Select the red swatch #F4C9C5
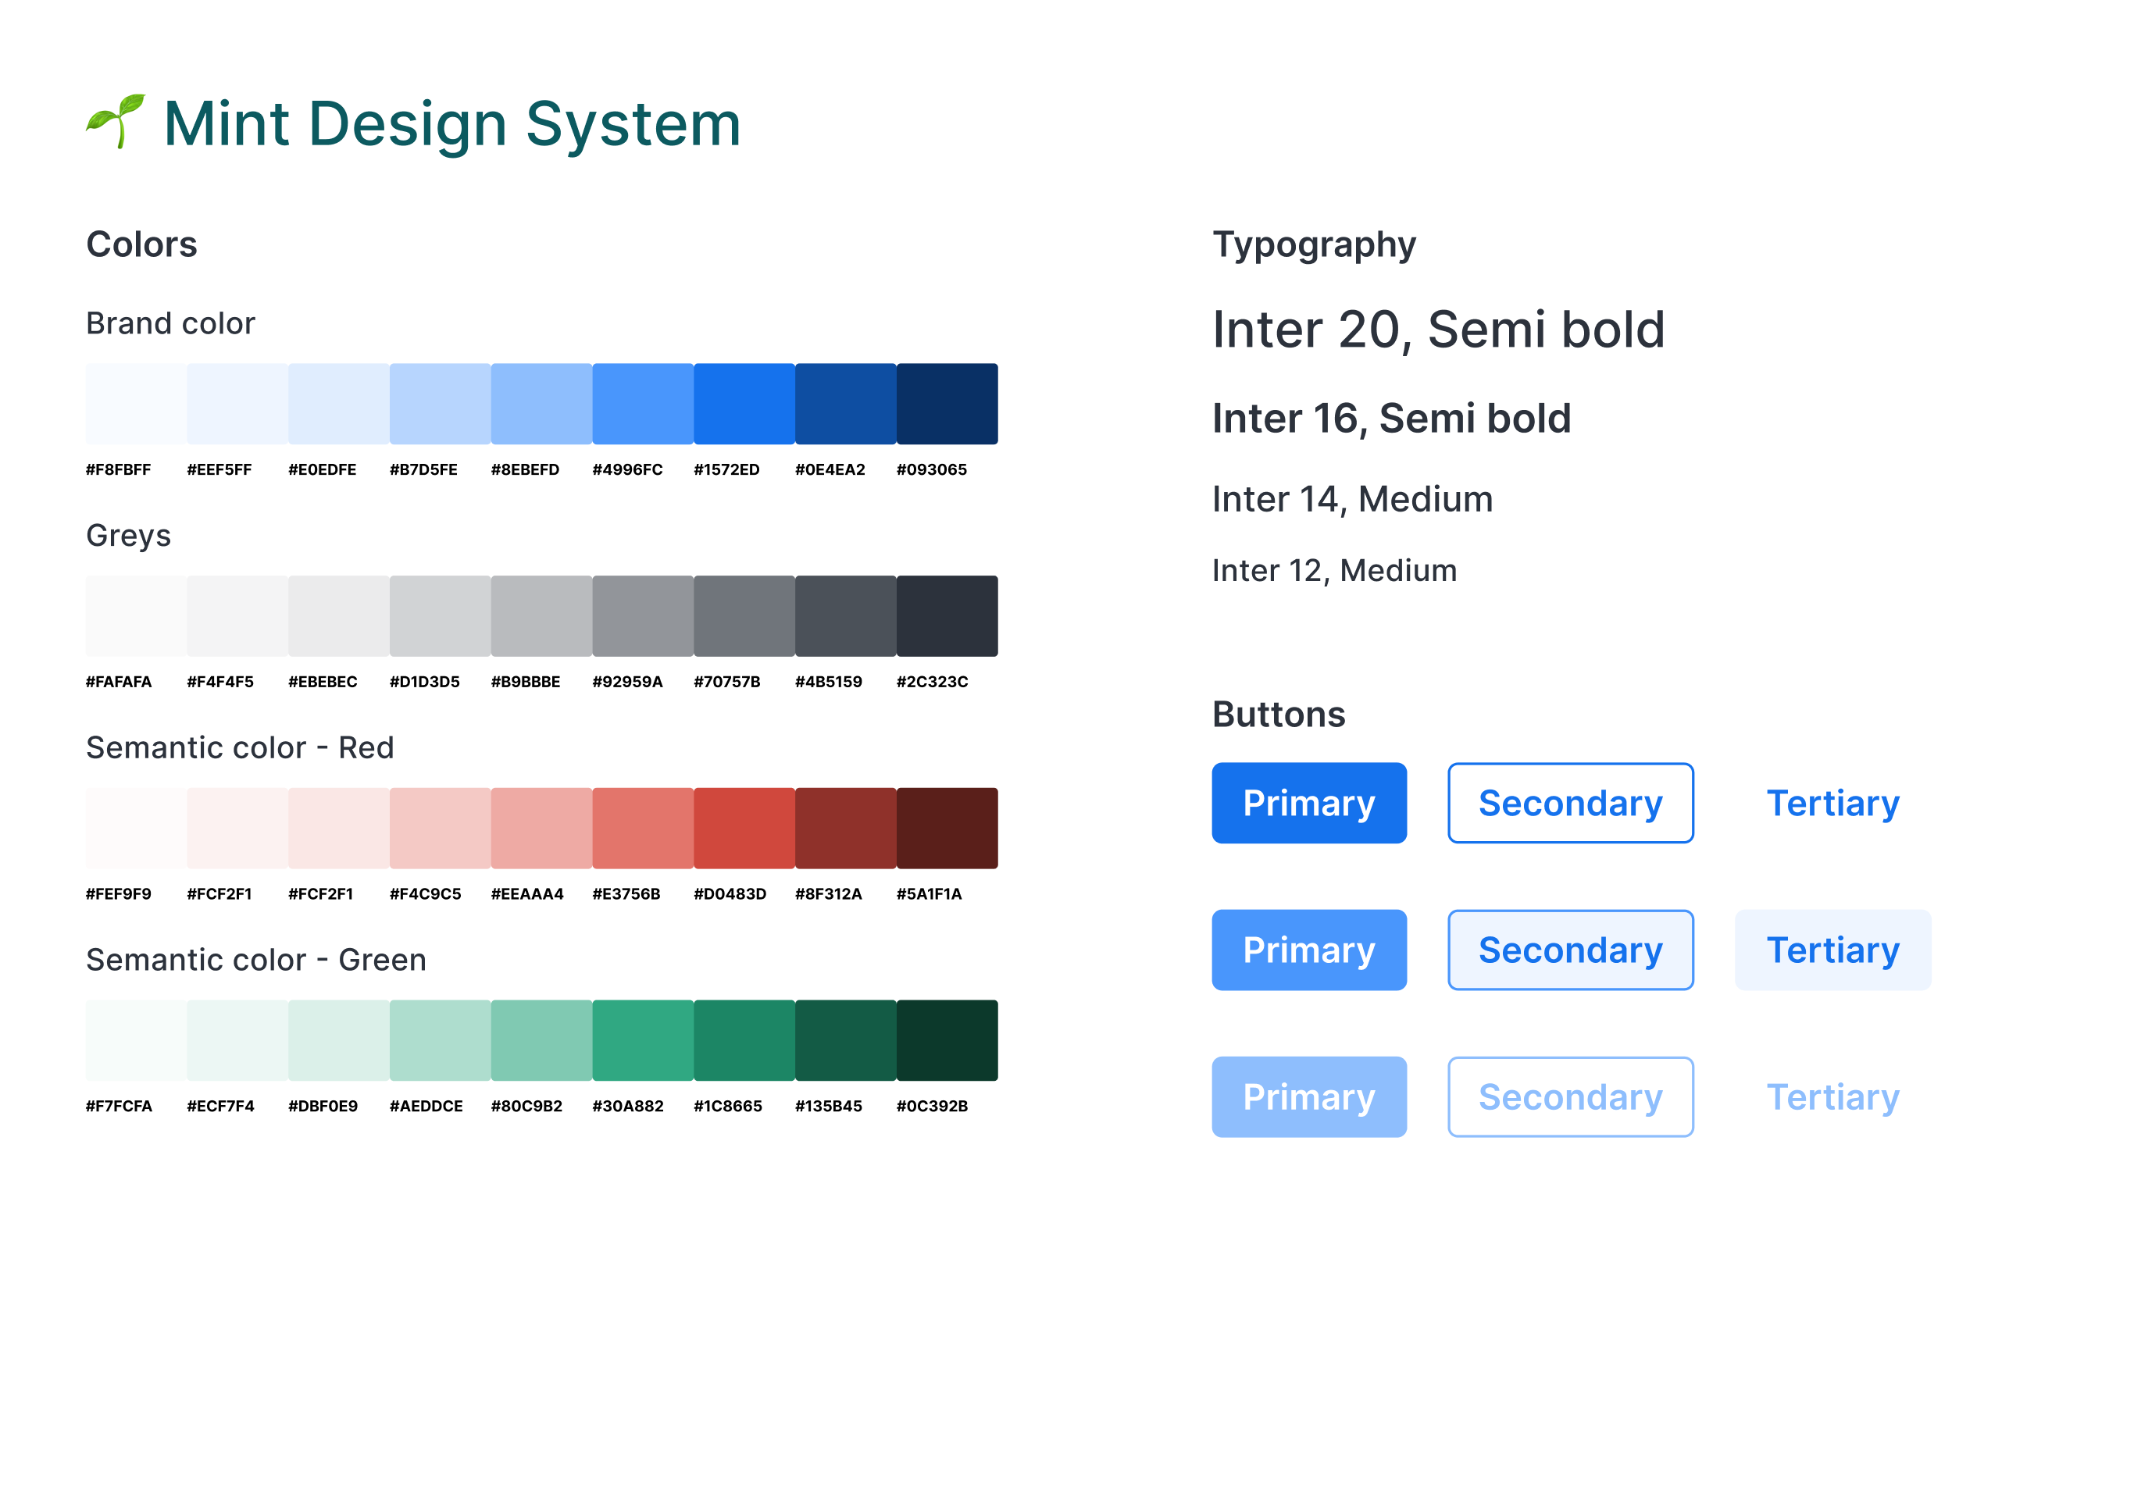The image size is (2134, 1508). click(x=441, y=828)
